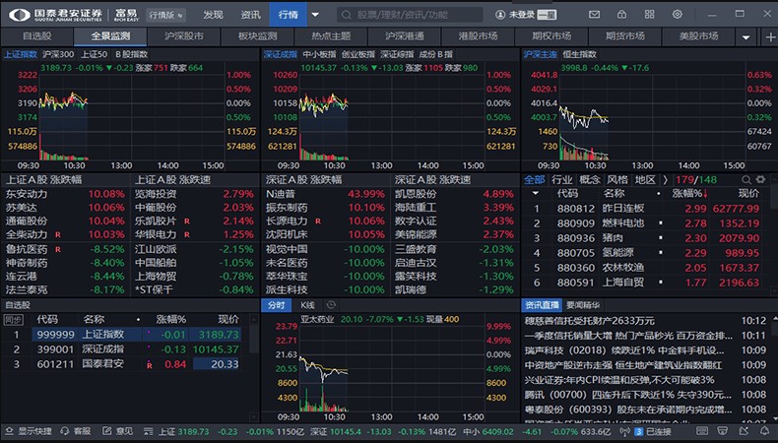Click the R marker beside 国泰君安 row
This screenshot has width=778, height=443.
tap(150, 365)
